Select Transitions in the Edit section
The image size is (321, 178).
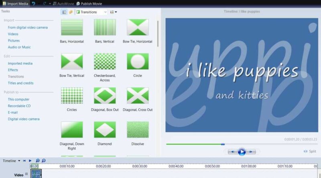(16, 76)
